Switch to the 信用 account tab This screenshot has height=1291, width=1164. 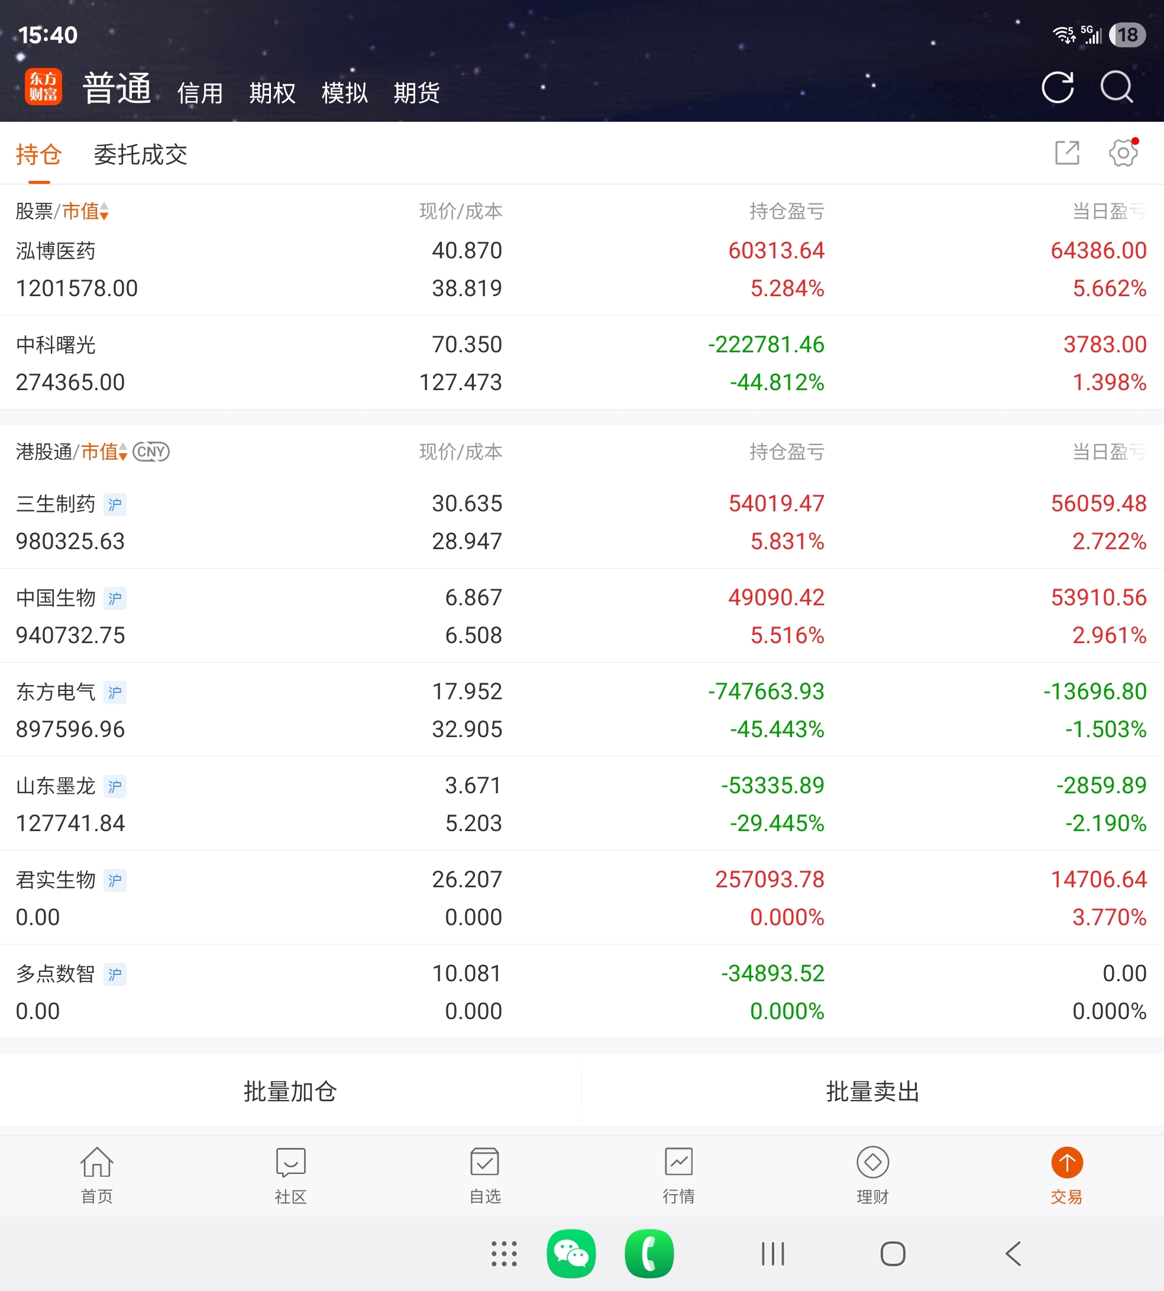[x=200, y=93]
